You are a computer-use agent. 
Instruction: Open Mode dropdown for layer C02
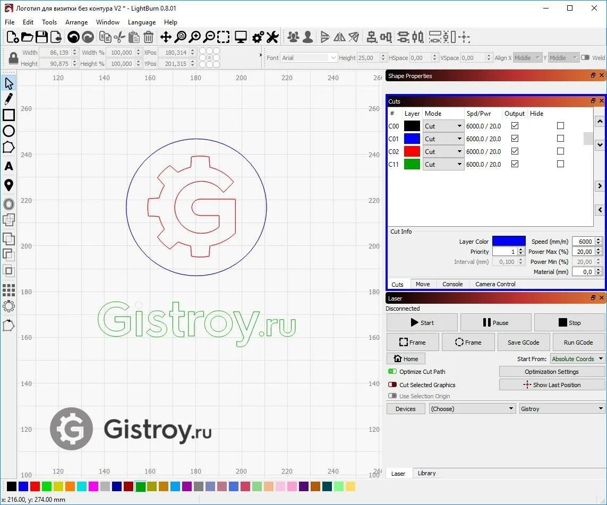pyautogui.click(x=443, y=152)
